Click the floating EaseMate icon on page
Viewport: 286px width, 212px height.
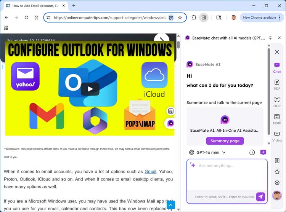pos(171,123)
